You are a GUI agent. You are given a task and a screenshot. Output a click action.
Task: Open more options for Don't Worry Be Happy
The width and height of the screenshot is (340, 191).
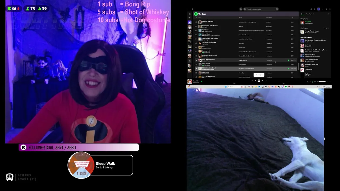(x=295, y=60)
